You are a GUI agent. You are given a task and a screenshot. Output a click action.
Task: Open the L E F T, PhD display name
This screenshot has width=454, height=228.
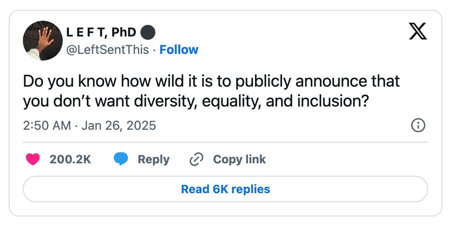pos(101,32)
